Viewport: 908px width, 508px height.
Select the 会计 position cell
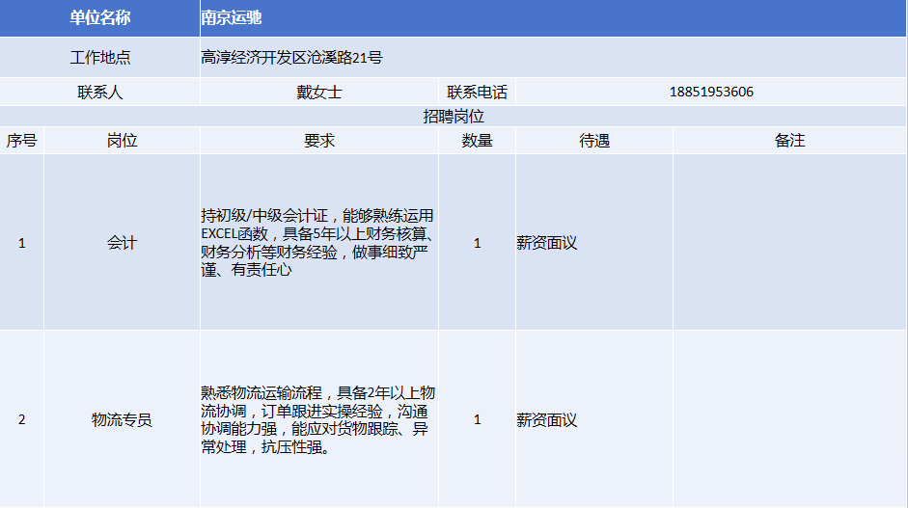pos(122,243)
